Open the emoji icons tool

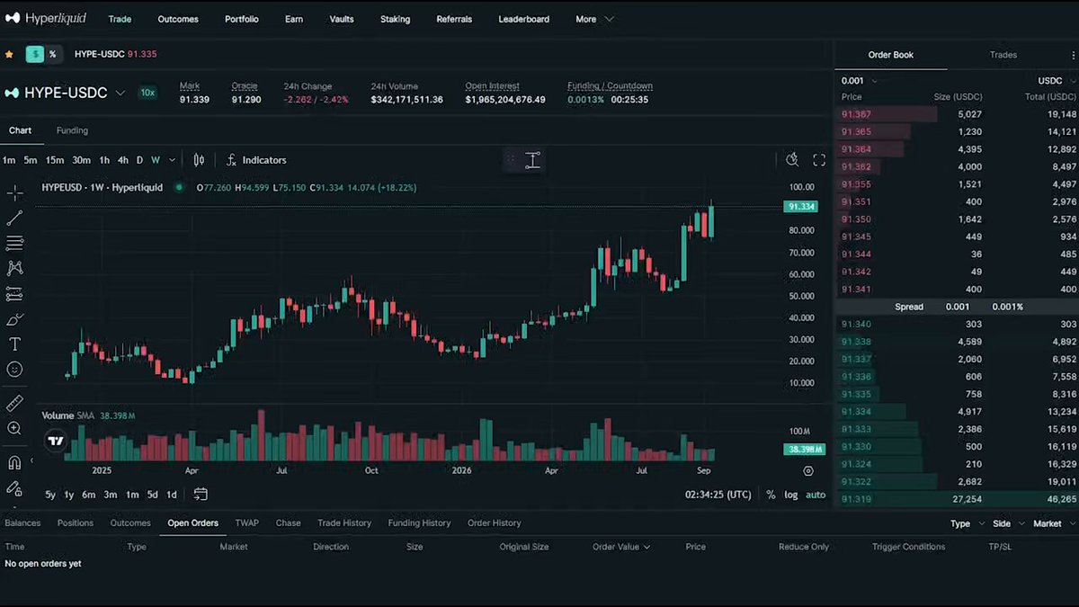click(x=15, y=370)
